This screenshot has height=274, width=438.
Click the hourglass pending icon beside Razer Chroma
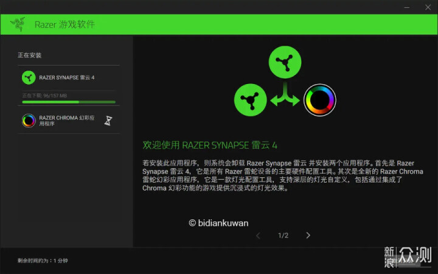point(108,121)
